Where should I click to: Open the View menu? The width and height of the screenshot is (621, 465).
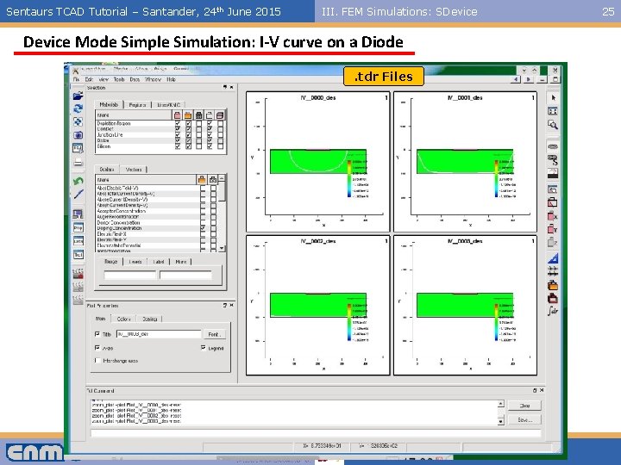[x=103, y=79]
